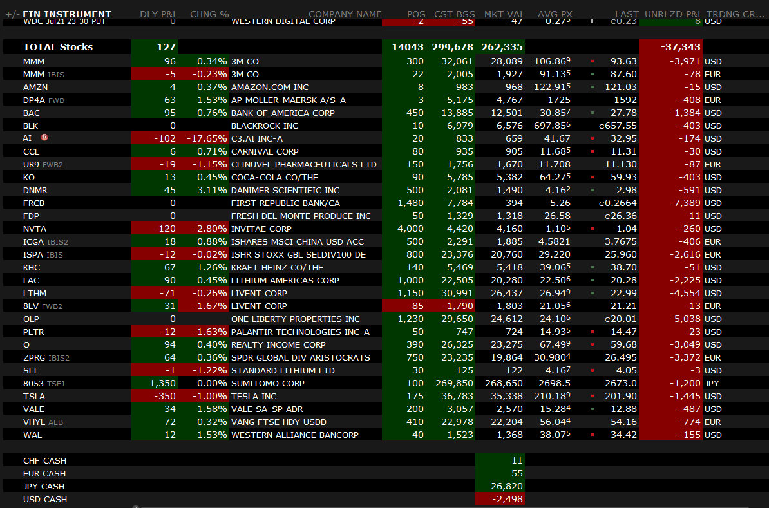Click the red tick dot in the MMM USD row
769x508 pixels.
(x=592, y=61)
